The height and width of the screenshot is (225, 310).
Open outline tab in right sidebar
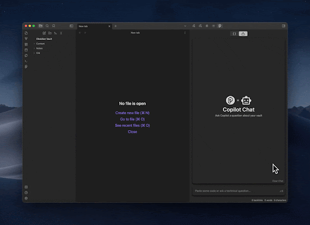[x=213, y=26]
